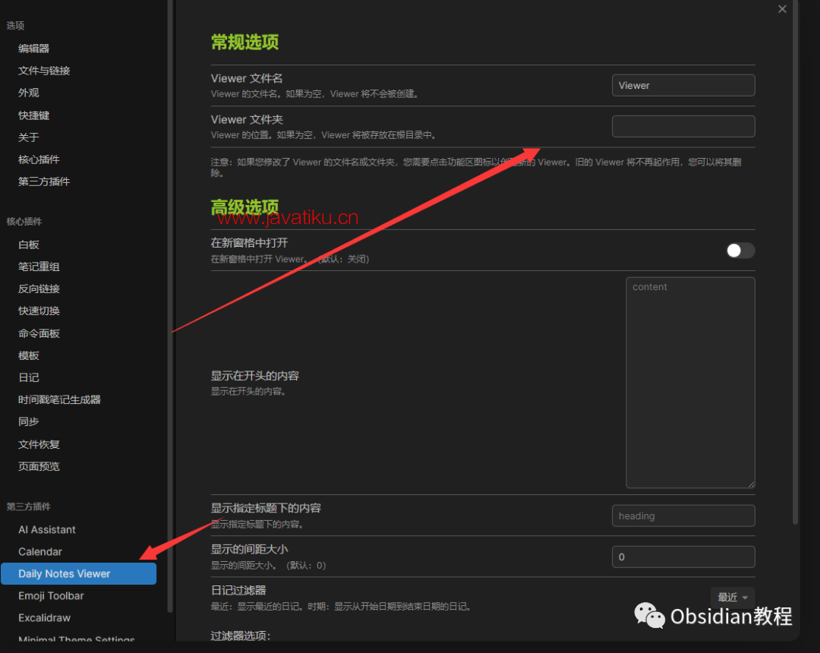The image size is (820, 653).
Task: Select 页面预览 plugin settings
Action: pos(39,466)
